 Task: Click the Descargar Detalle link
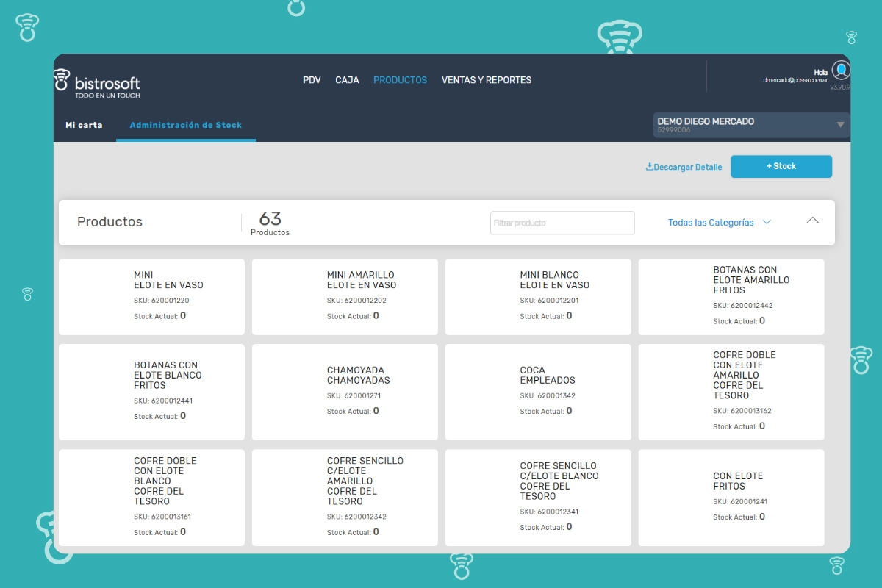pyautogui.click(x=687, y=167)
